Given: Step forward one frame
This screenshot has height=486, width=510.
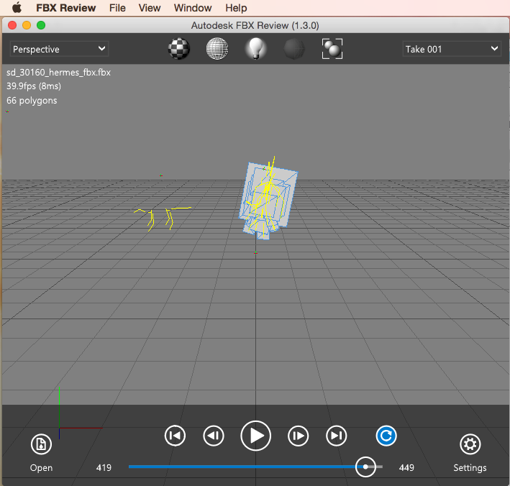Looking at the screenshot, I should (x=298, y=436).
